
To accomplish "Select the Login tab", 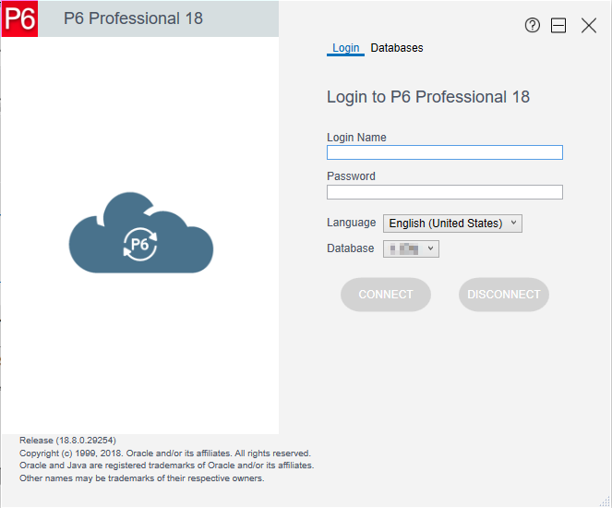I will 345,48.
